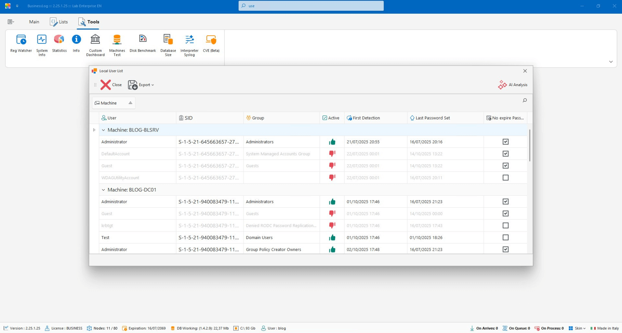Toggle No expire password for WDAGUtilityAccount
622x333 pixels.
(x=505, y=178)
